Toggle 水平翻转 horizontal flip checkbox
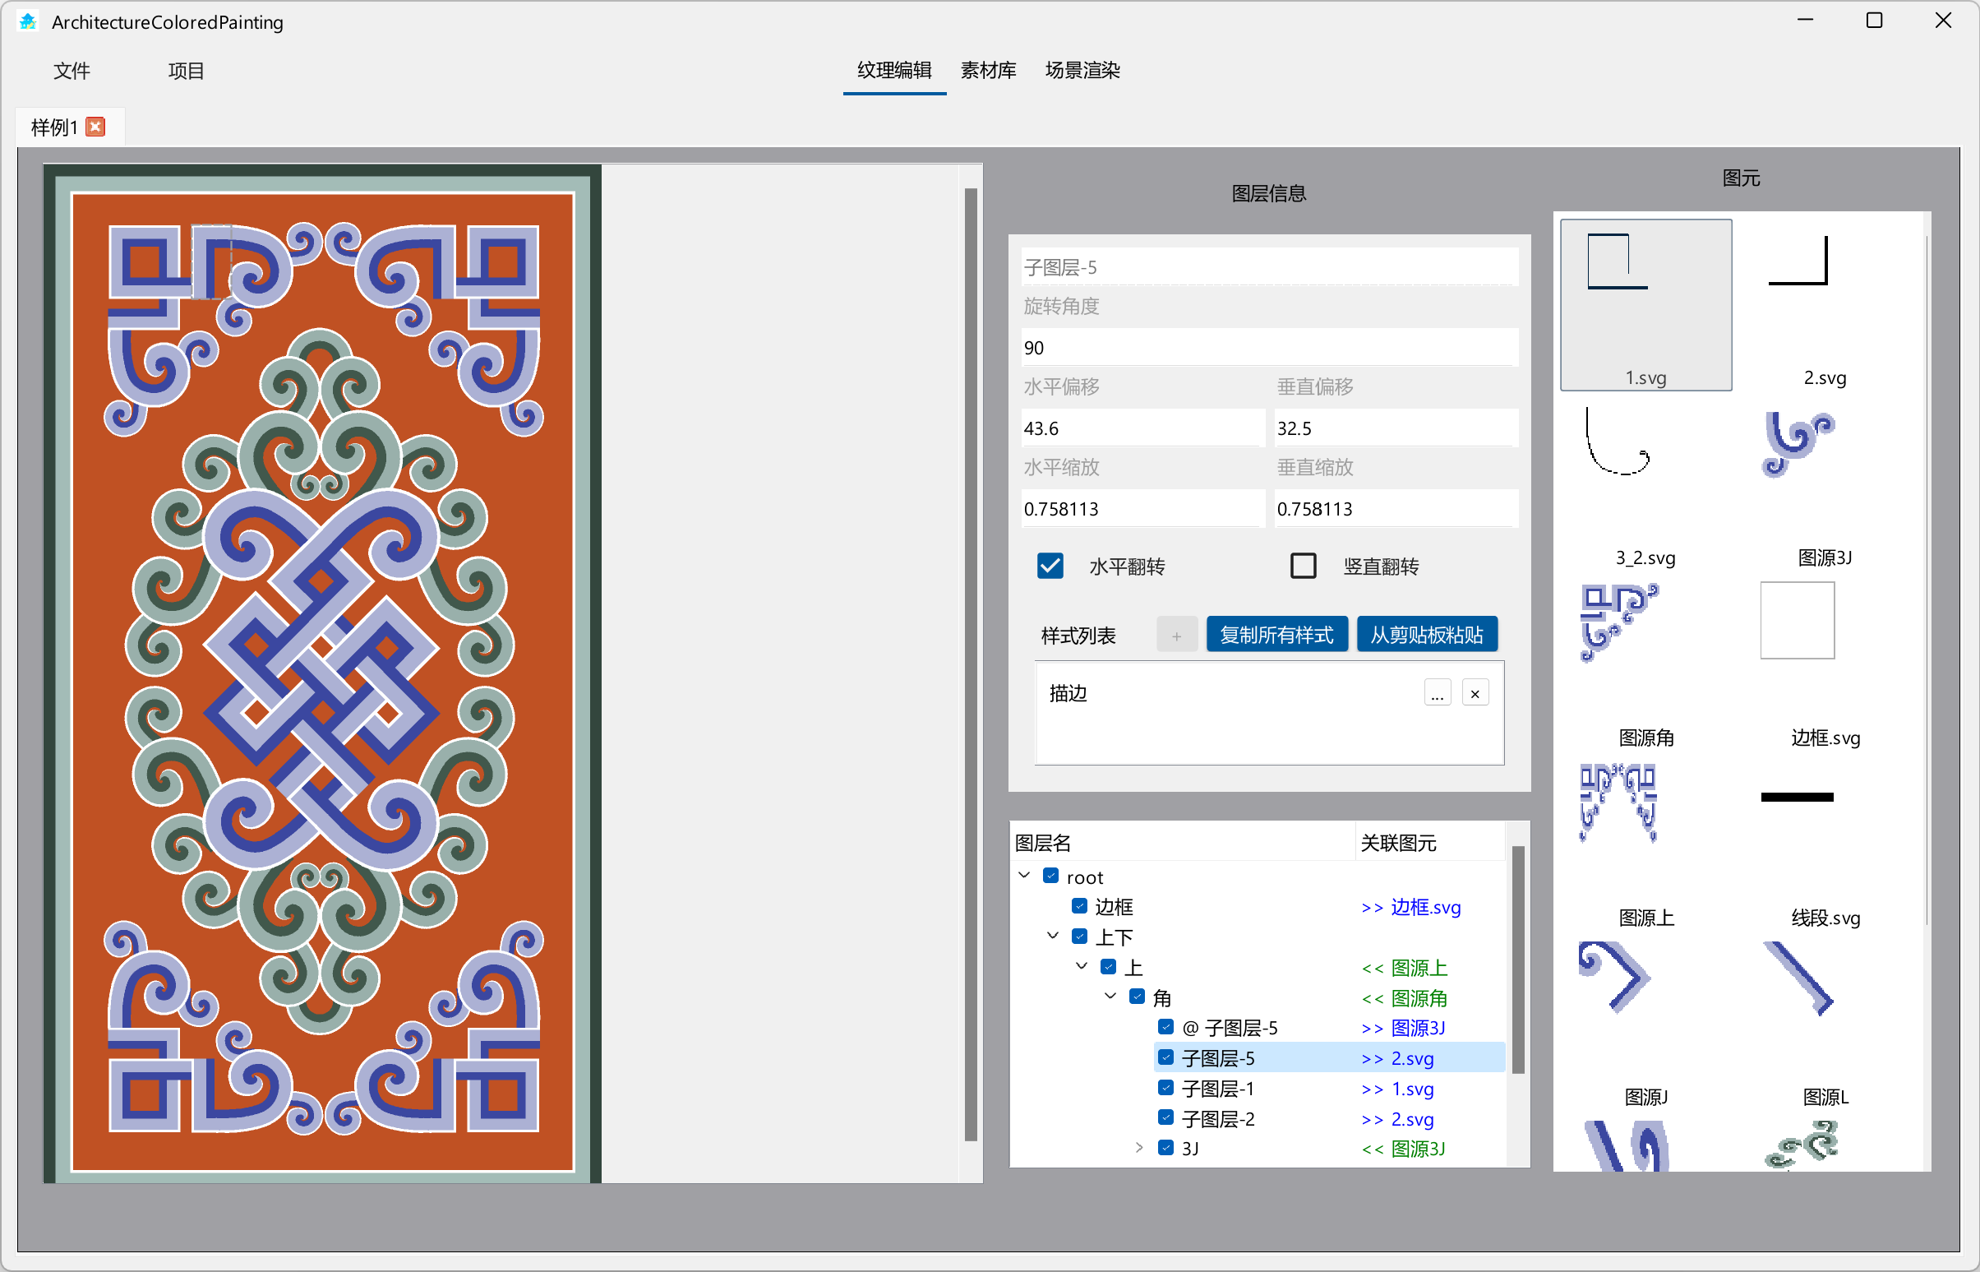 [1050, 567]
